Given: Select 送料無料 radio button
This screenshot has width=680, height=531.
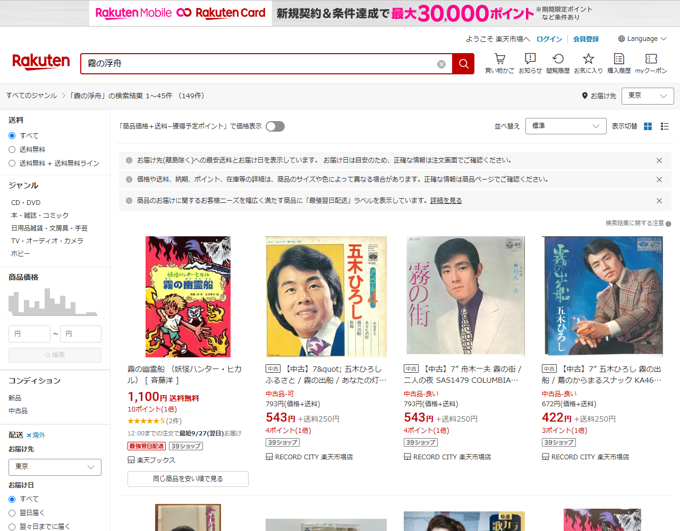Looking at the screenshot, I should point(12,149).
